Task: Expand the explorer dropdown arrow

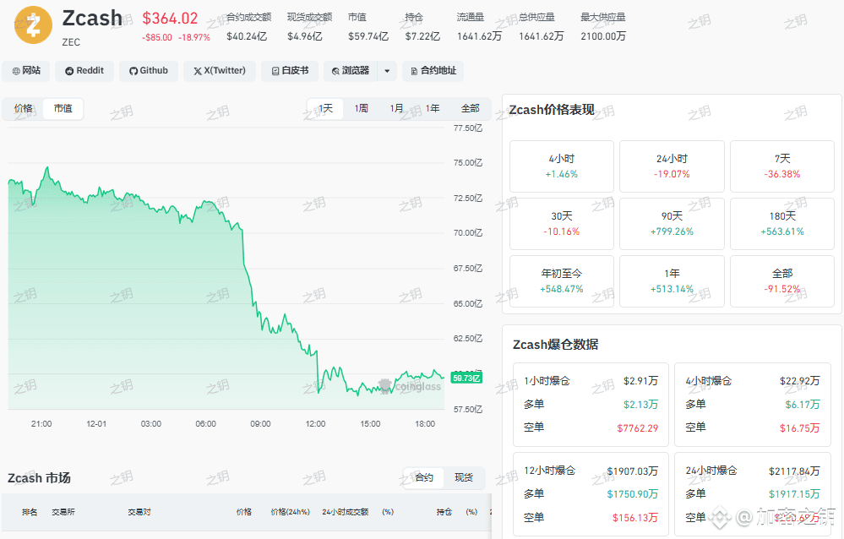Action: point(387,70)
